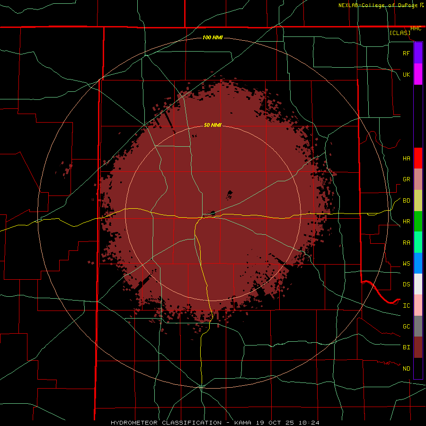Click the '50 NMI' range ring label
Viewport: 426px width, 426px height.
pyautogui.click(x=213, y=125)
